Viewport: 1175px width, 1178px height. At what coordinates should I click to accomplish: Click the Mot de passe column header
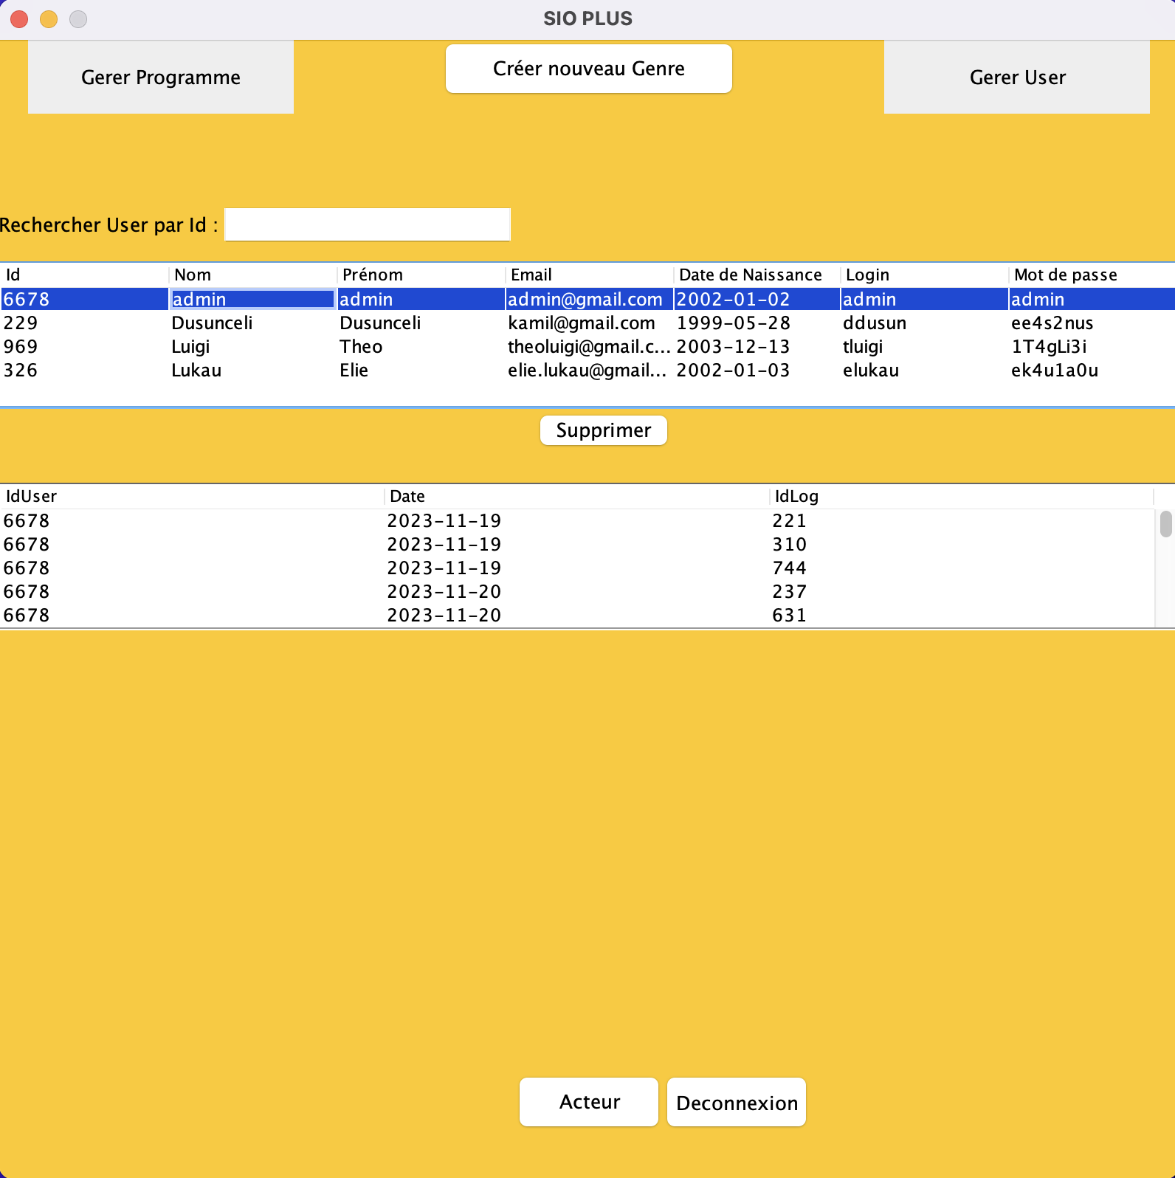tap(1065, 275)
